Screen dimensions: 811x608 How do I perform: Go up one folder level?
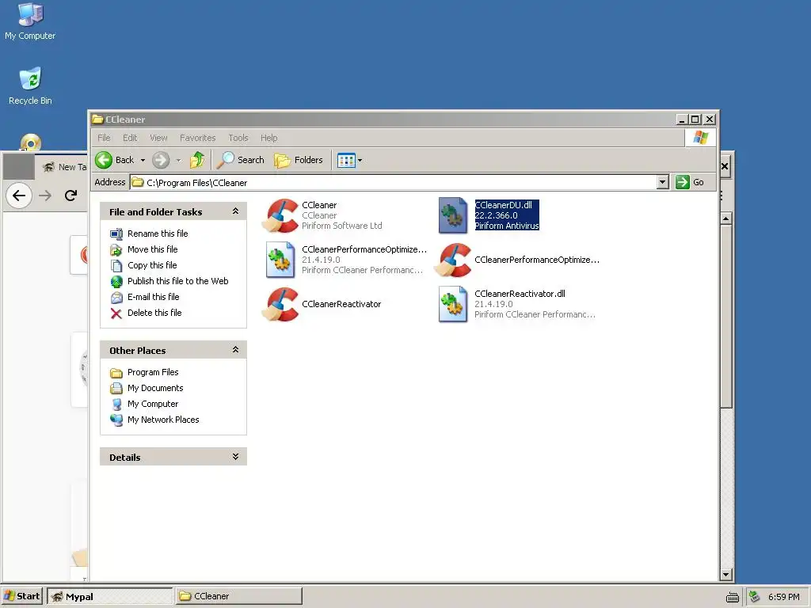click(197, 160)
